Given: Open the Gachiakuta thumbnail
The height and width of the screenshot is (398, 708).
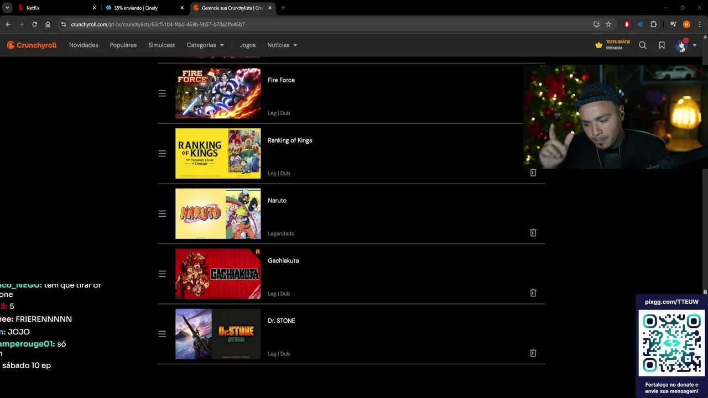Looking at the screenshot, I should pos(218,274).
